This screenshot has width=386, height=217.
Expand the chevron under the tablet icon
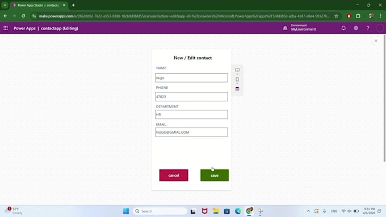[237, 74]
